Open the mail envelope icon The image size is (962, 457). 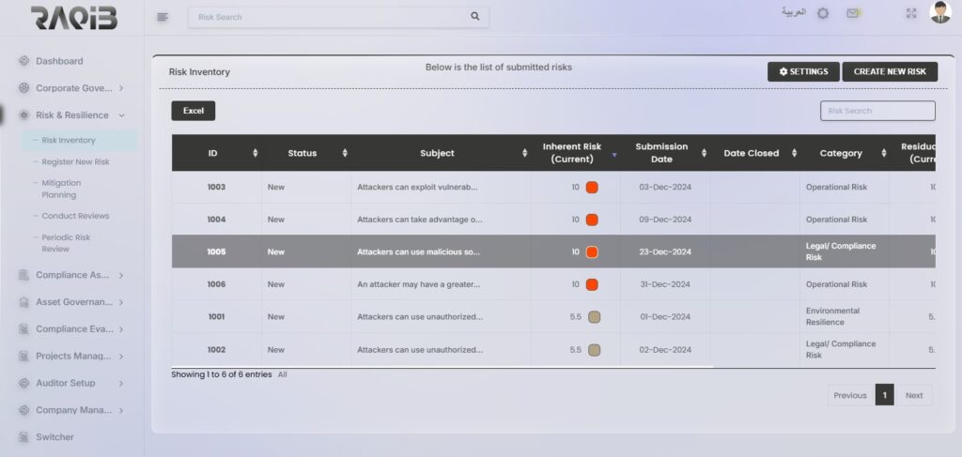(x=852, y=13)
